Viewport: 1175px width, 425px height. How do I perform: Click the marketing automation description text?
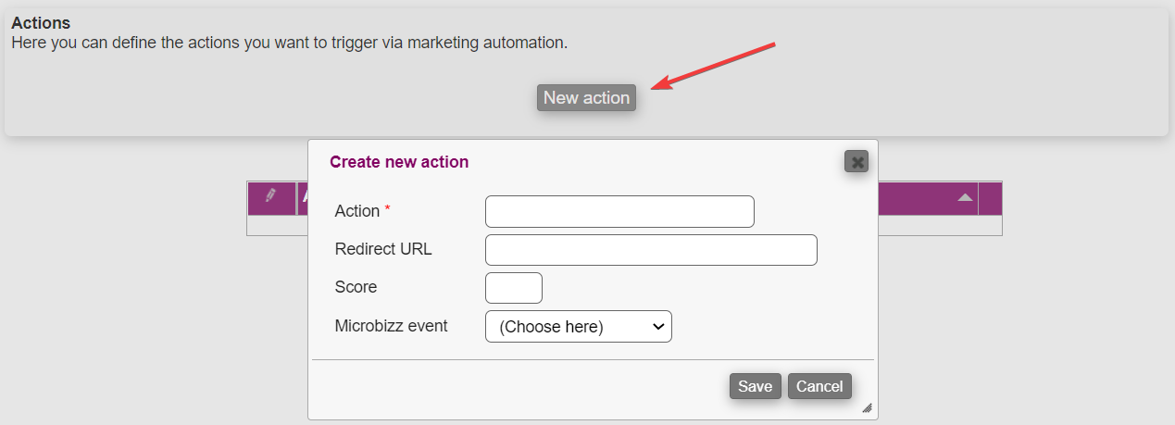(289, 43)
